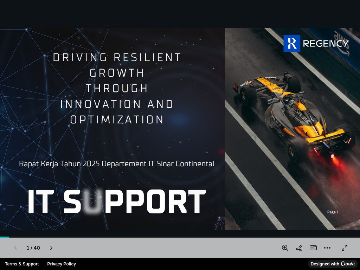
Task: Click the blue Regency R logo icon
Action: 292,44
